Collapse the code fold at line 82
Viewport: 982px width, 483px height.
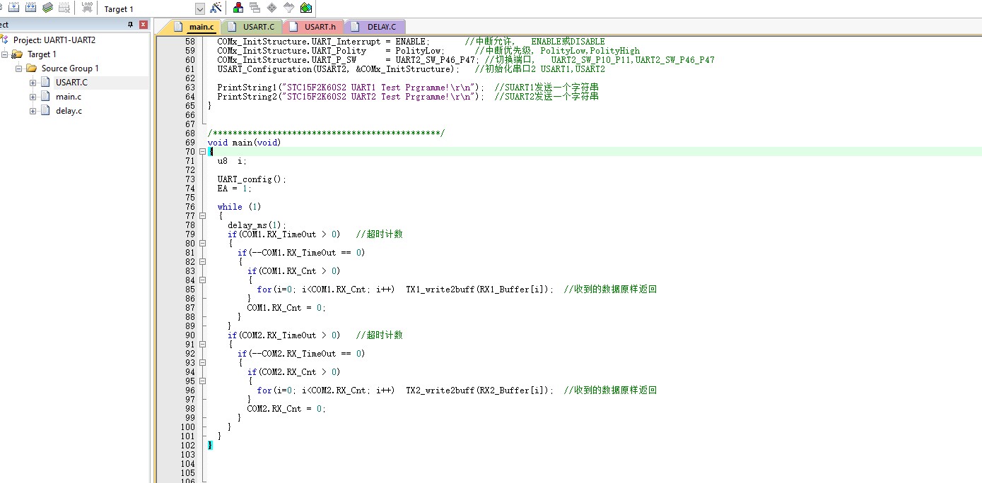point(203,262)
